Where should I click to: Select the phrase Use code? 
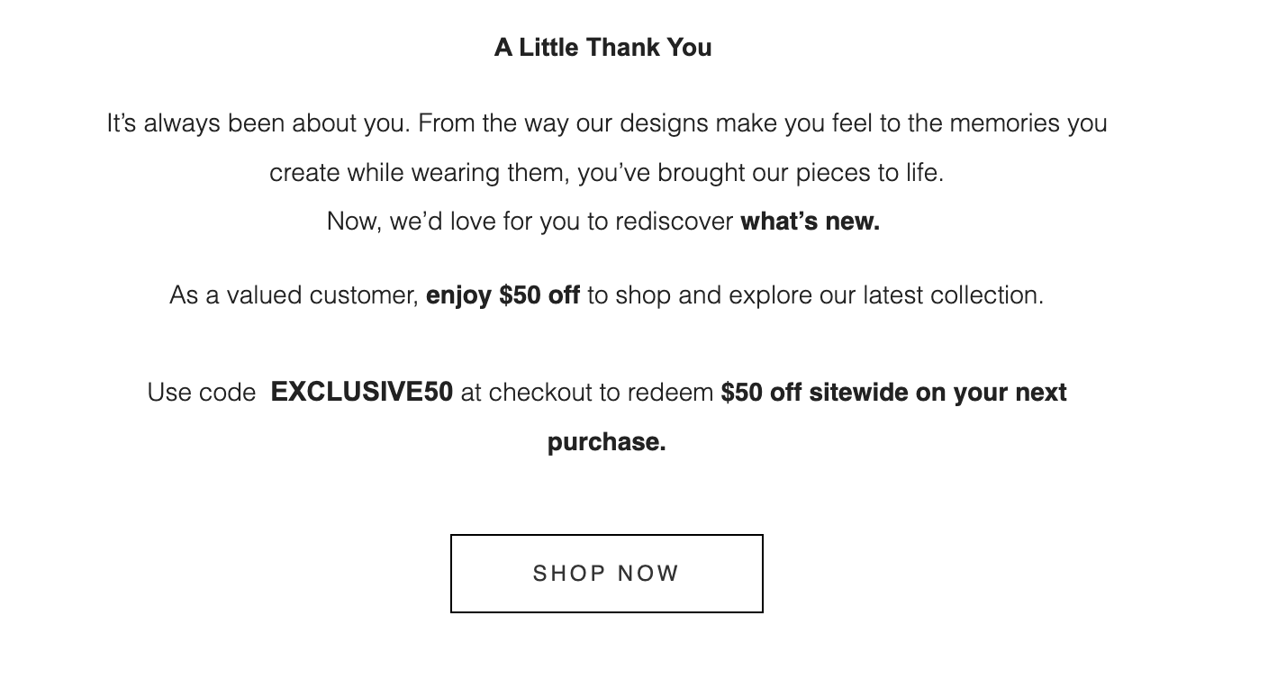(x=201, y=392)
